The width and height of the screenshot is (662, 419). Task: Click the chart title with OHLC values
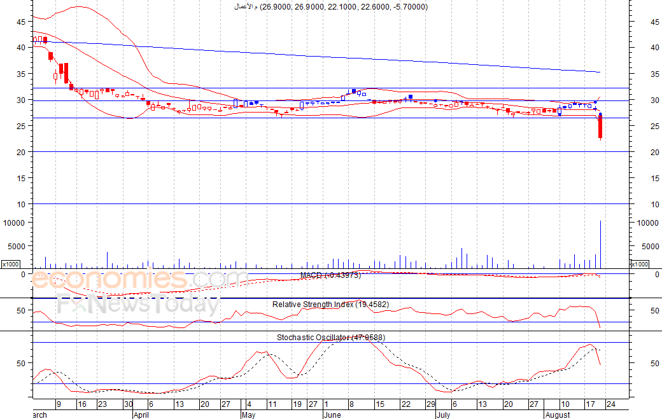pyautogui.click(x=331, y=7)
